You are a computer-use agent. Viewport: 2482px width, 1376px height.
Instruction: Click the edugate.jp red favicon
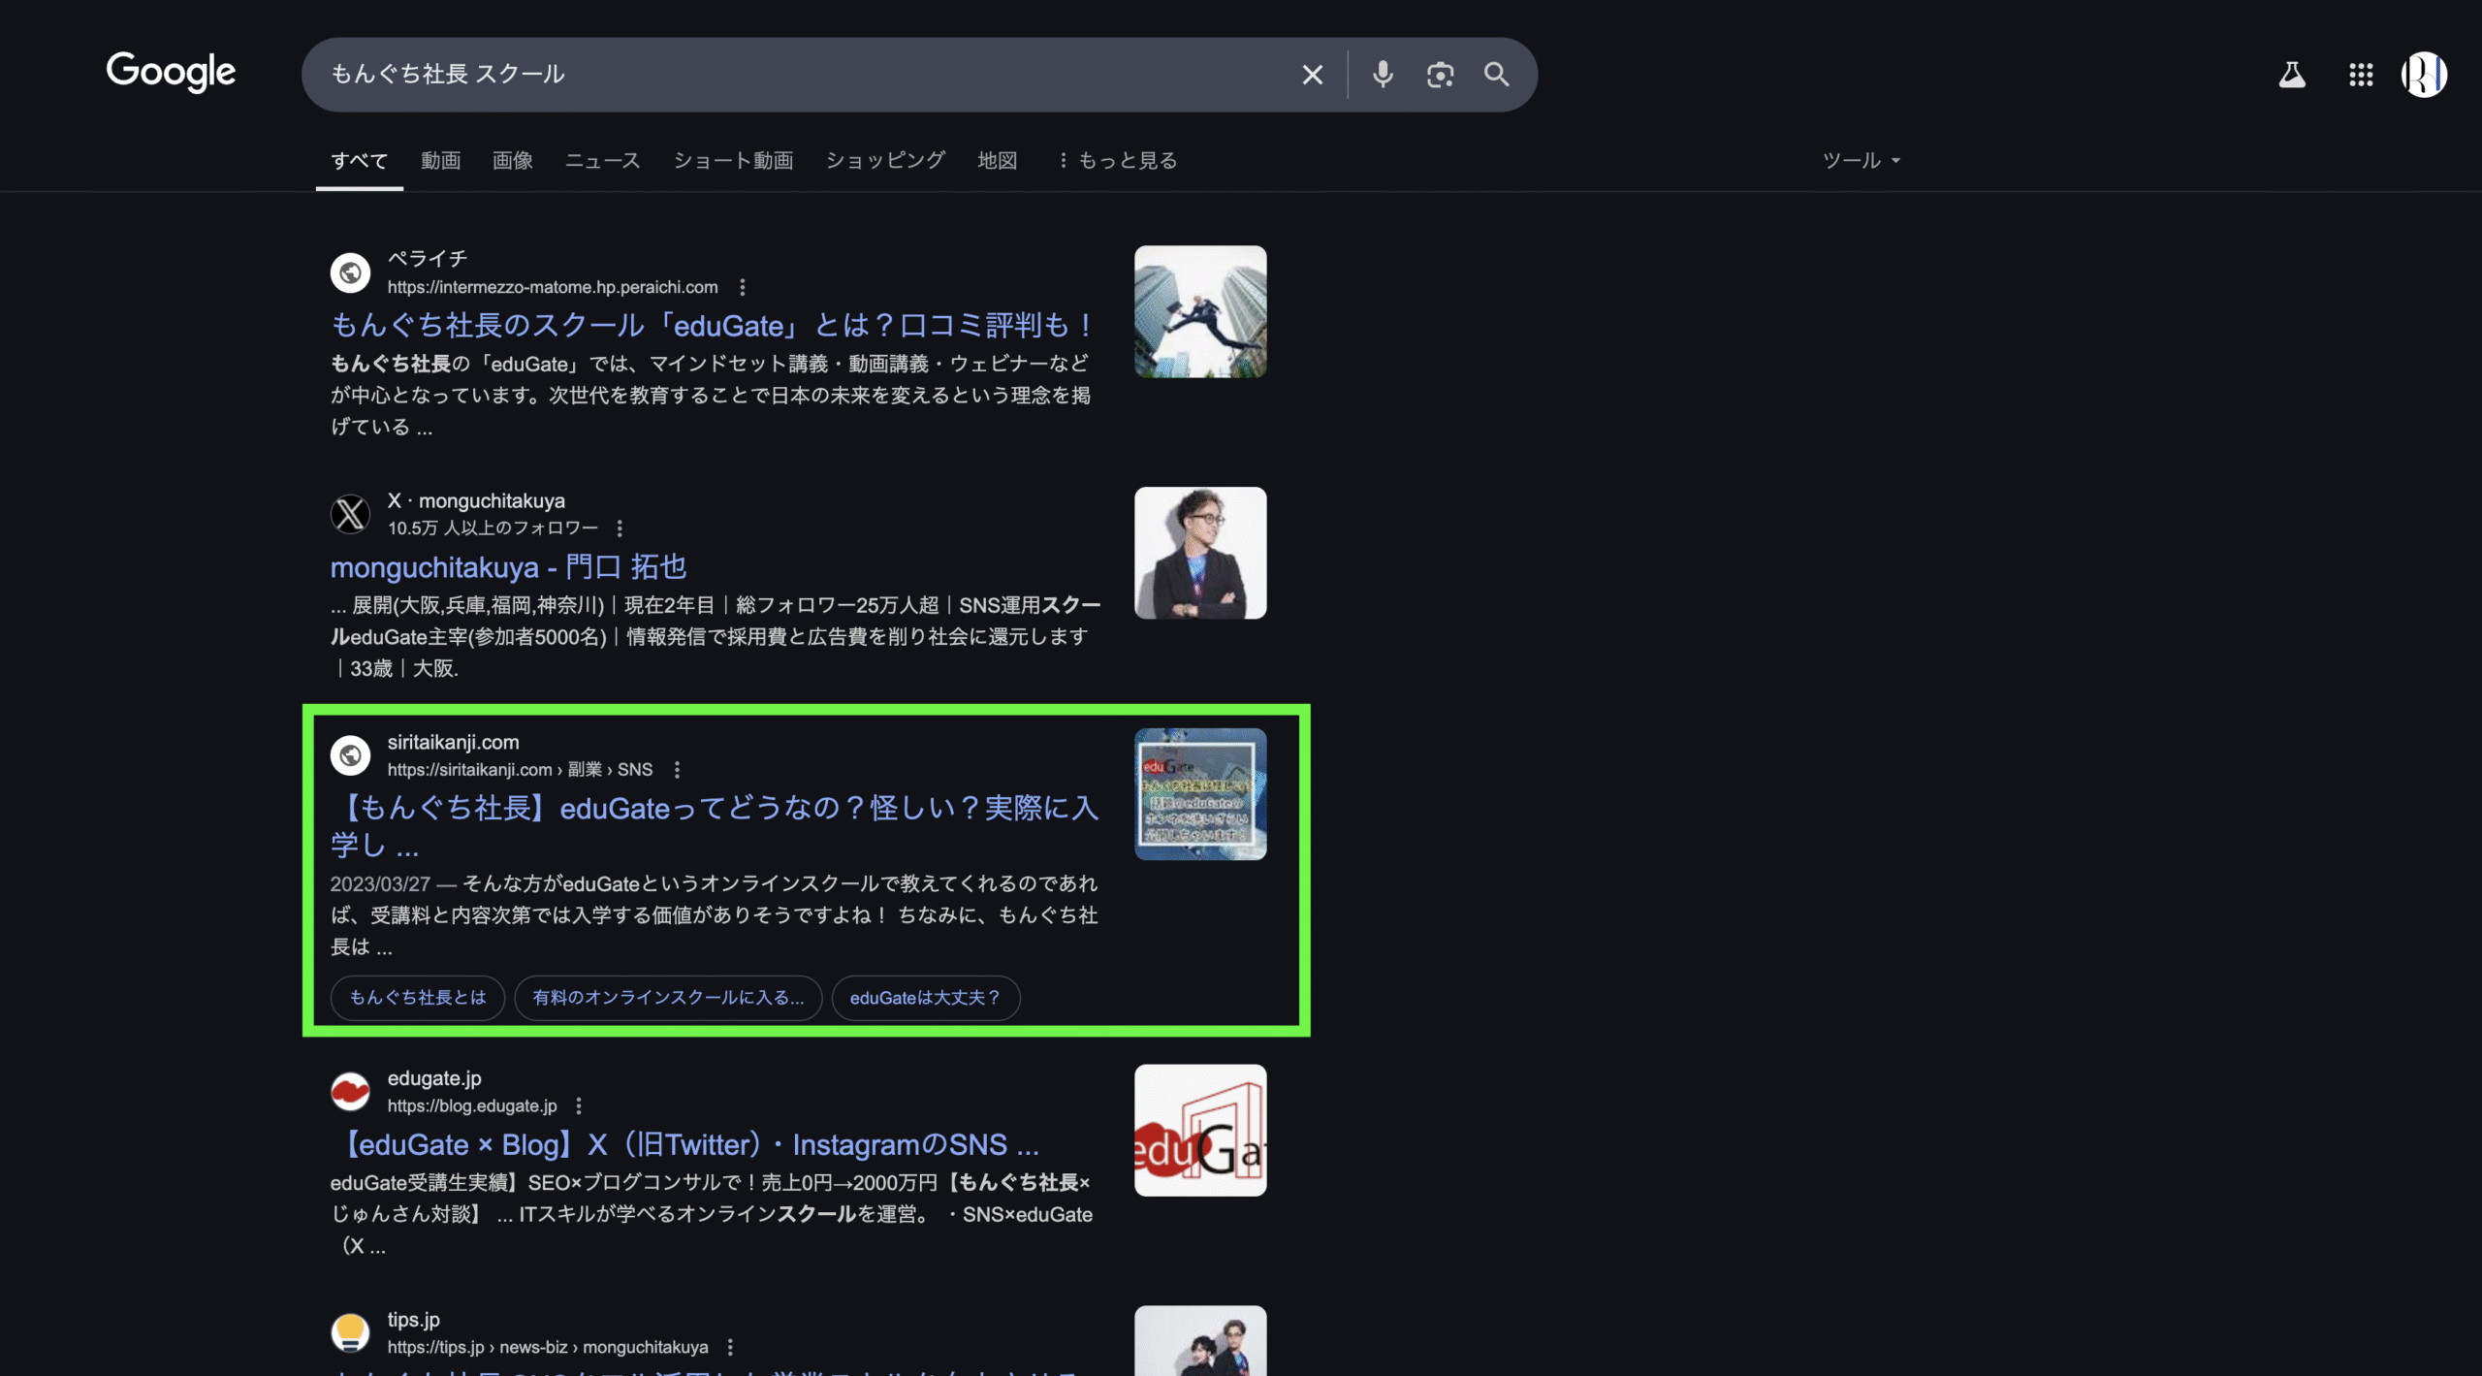350,1092
